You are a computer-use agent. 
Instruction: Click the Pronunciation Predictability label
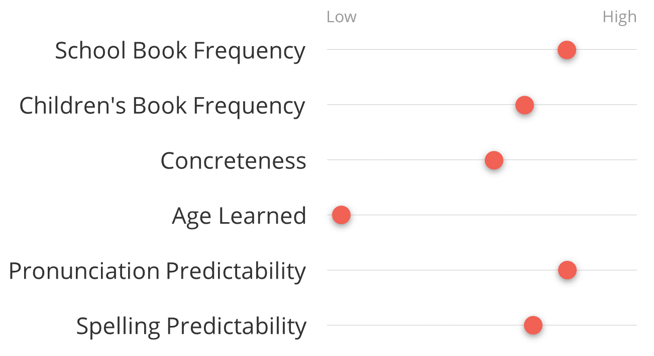157,271
